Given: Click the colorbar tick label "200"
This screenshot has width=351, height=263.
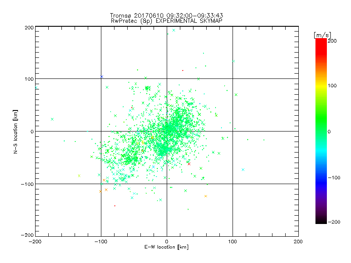Looking at the screenshot, I should coord(332,41).
